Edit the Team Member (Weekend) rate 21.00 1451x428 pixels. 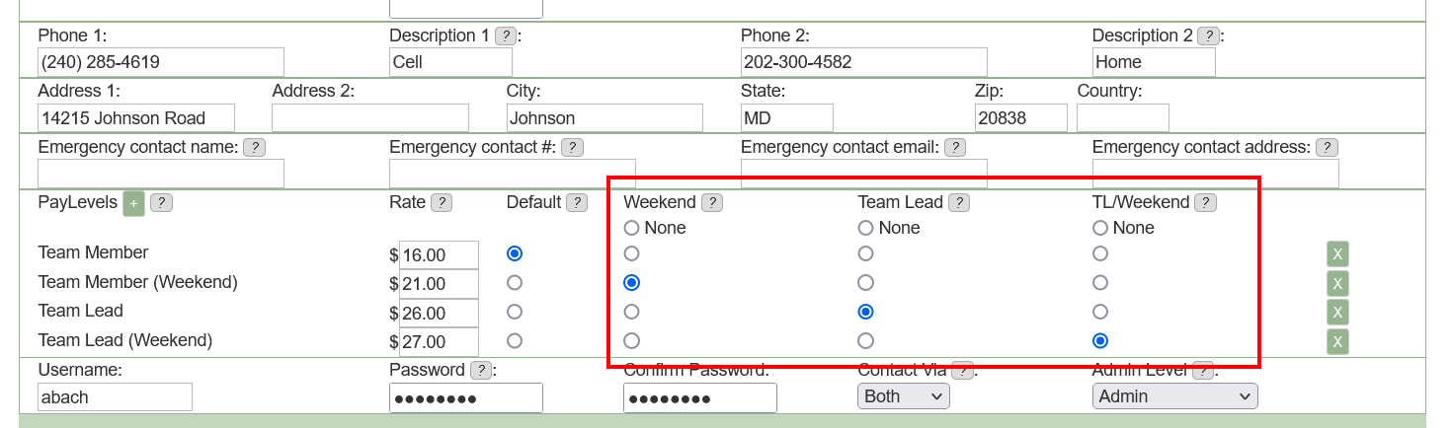coord(440,284)
